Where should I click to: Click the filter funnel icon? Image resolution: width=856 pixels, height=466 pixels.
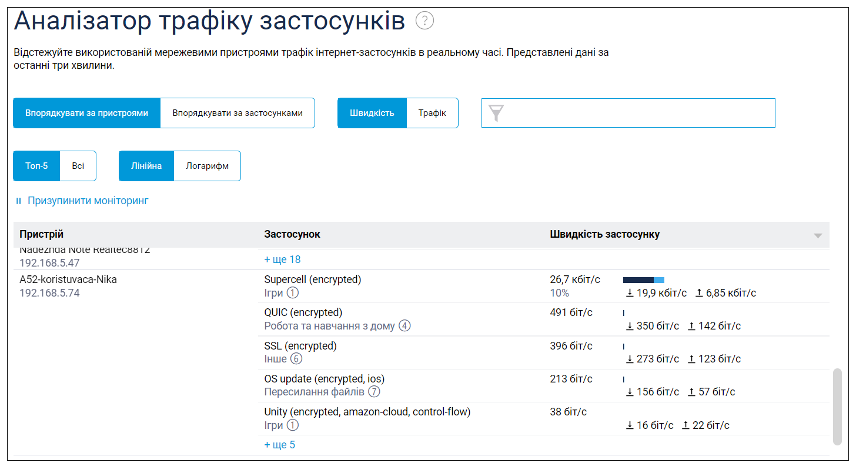click(x=496, y=113)
